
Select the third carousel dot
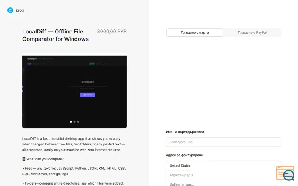pyautogui.click(x=78, y=122)
